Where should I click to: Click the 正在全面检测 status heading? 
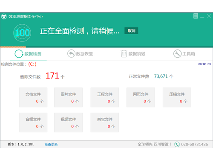80,31
